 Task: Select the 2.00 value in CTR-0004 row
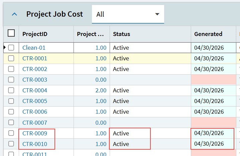101,90
